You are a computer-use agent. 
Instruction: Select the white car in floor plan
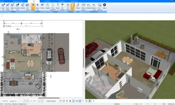49,57
